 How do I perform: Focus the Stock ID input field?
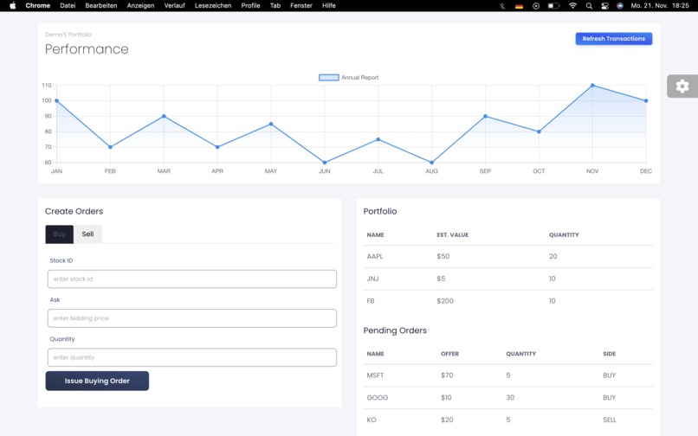pos(192,279)
